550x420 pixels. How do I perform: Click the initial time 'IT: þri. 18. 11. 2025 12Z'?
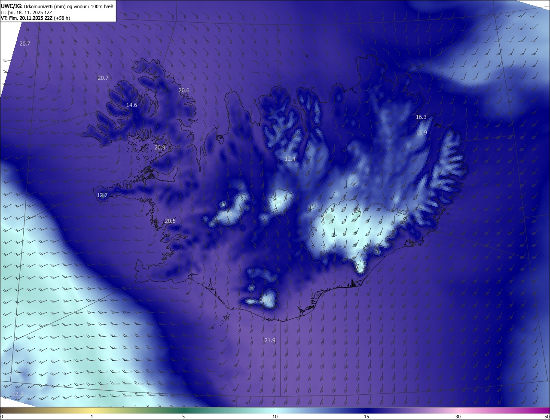tap(27, 12)
